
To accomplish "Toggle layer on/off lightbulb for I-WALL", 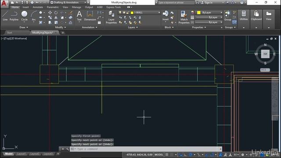I will 120,13.
